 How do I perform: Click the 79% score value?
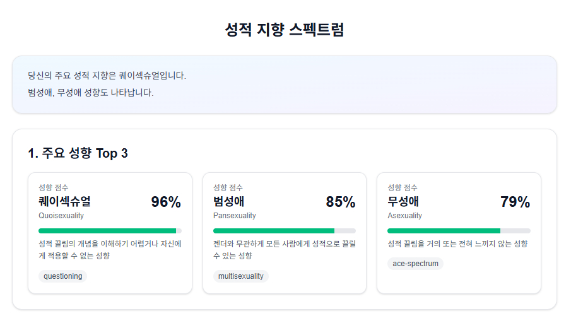click(x=515, y=202)
